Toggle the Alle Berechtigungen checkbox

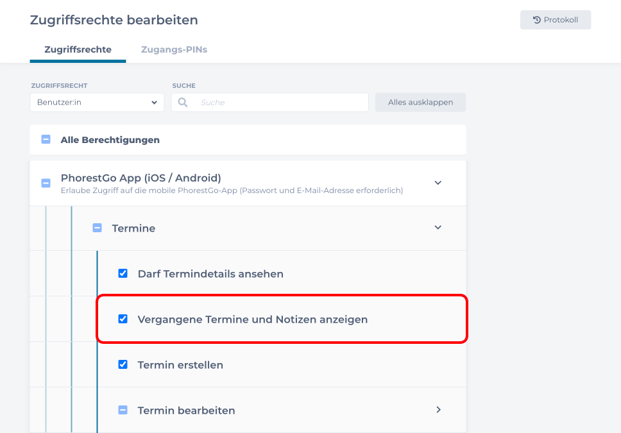click(46, 139)
